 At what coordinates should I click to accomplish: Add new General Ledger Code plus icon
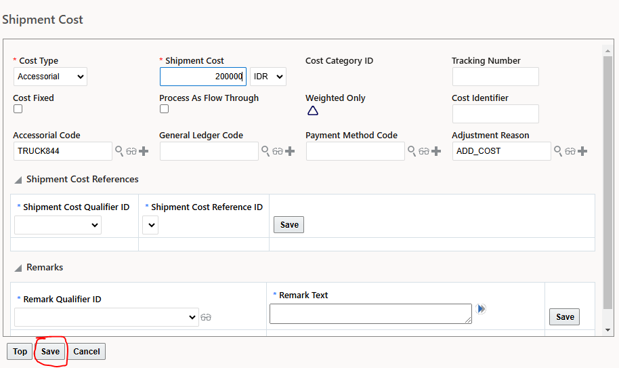pyautogui.click(x=290, y=151)
